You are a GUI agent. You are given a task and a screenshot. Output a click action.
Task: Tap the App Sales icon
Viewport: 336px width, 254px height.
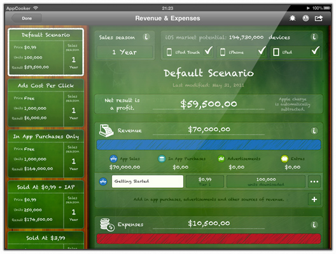pos(113,159)
